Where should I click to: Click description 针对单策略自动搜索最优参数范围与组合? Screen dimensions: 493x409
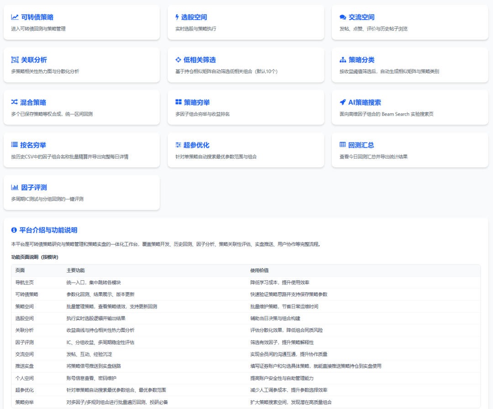pyautogui.click(x=216, y=157)
